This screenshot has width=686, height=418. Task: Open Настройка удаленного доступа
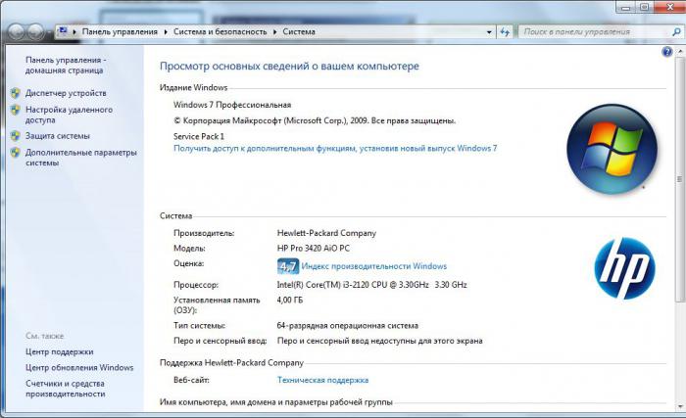tap(69, 115)
